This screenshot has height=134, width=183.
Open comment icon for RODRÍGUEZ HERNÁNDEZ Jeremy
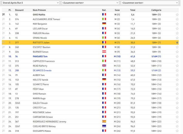tap(4, 121)
